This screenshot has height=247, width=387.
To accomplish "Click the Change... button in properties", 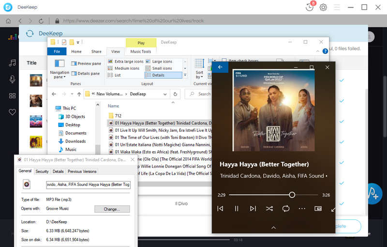I will point(112,209).
